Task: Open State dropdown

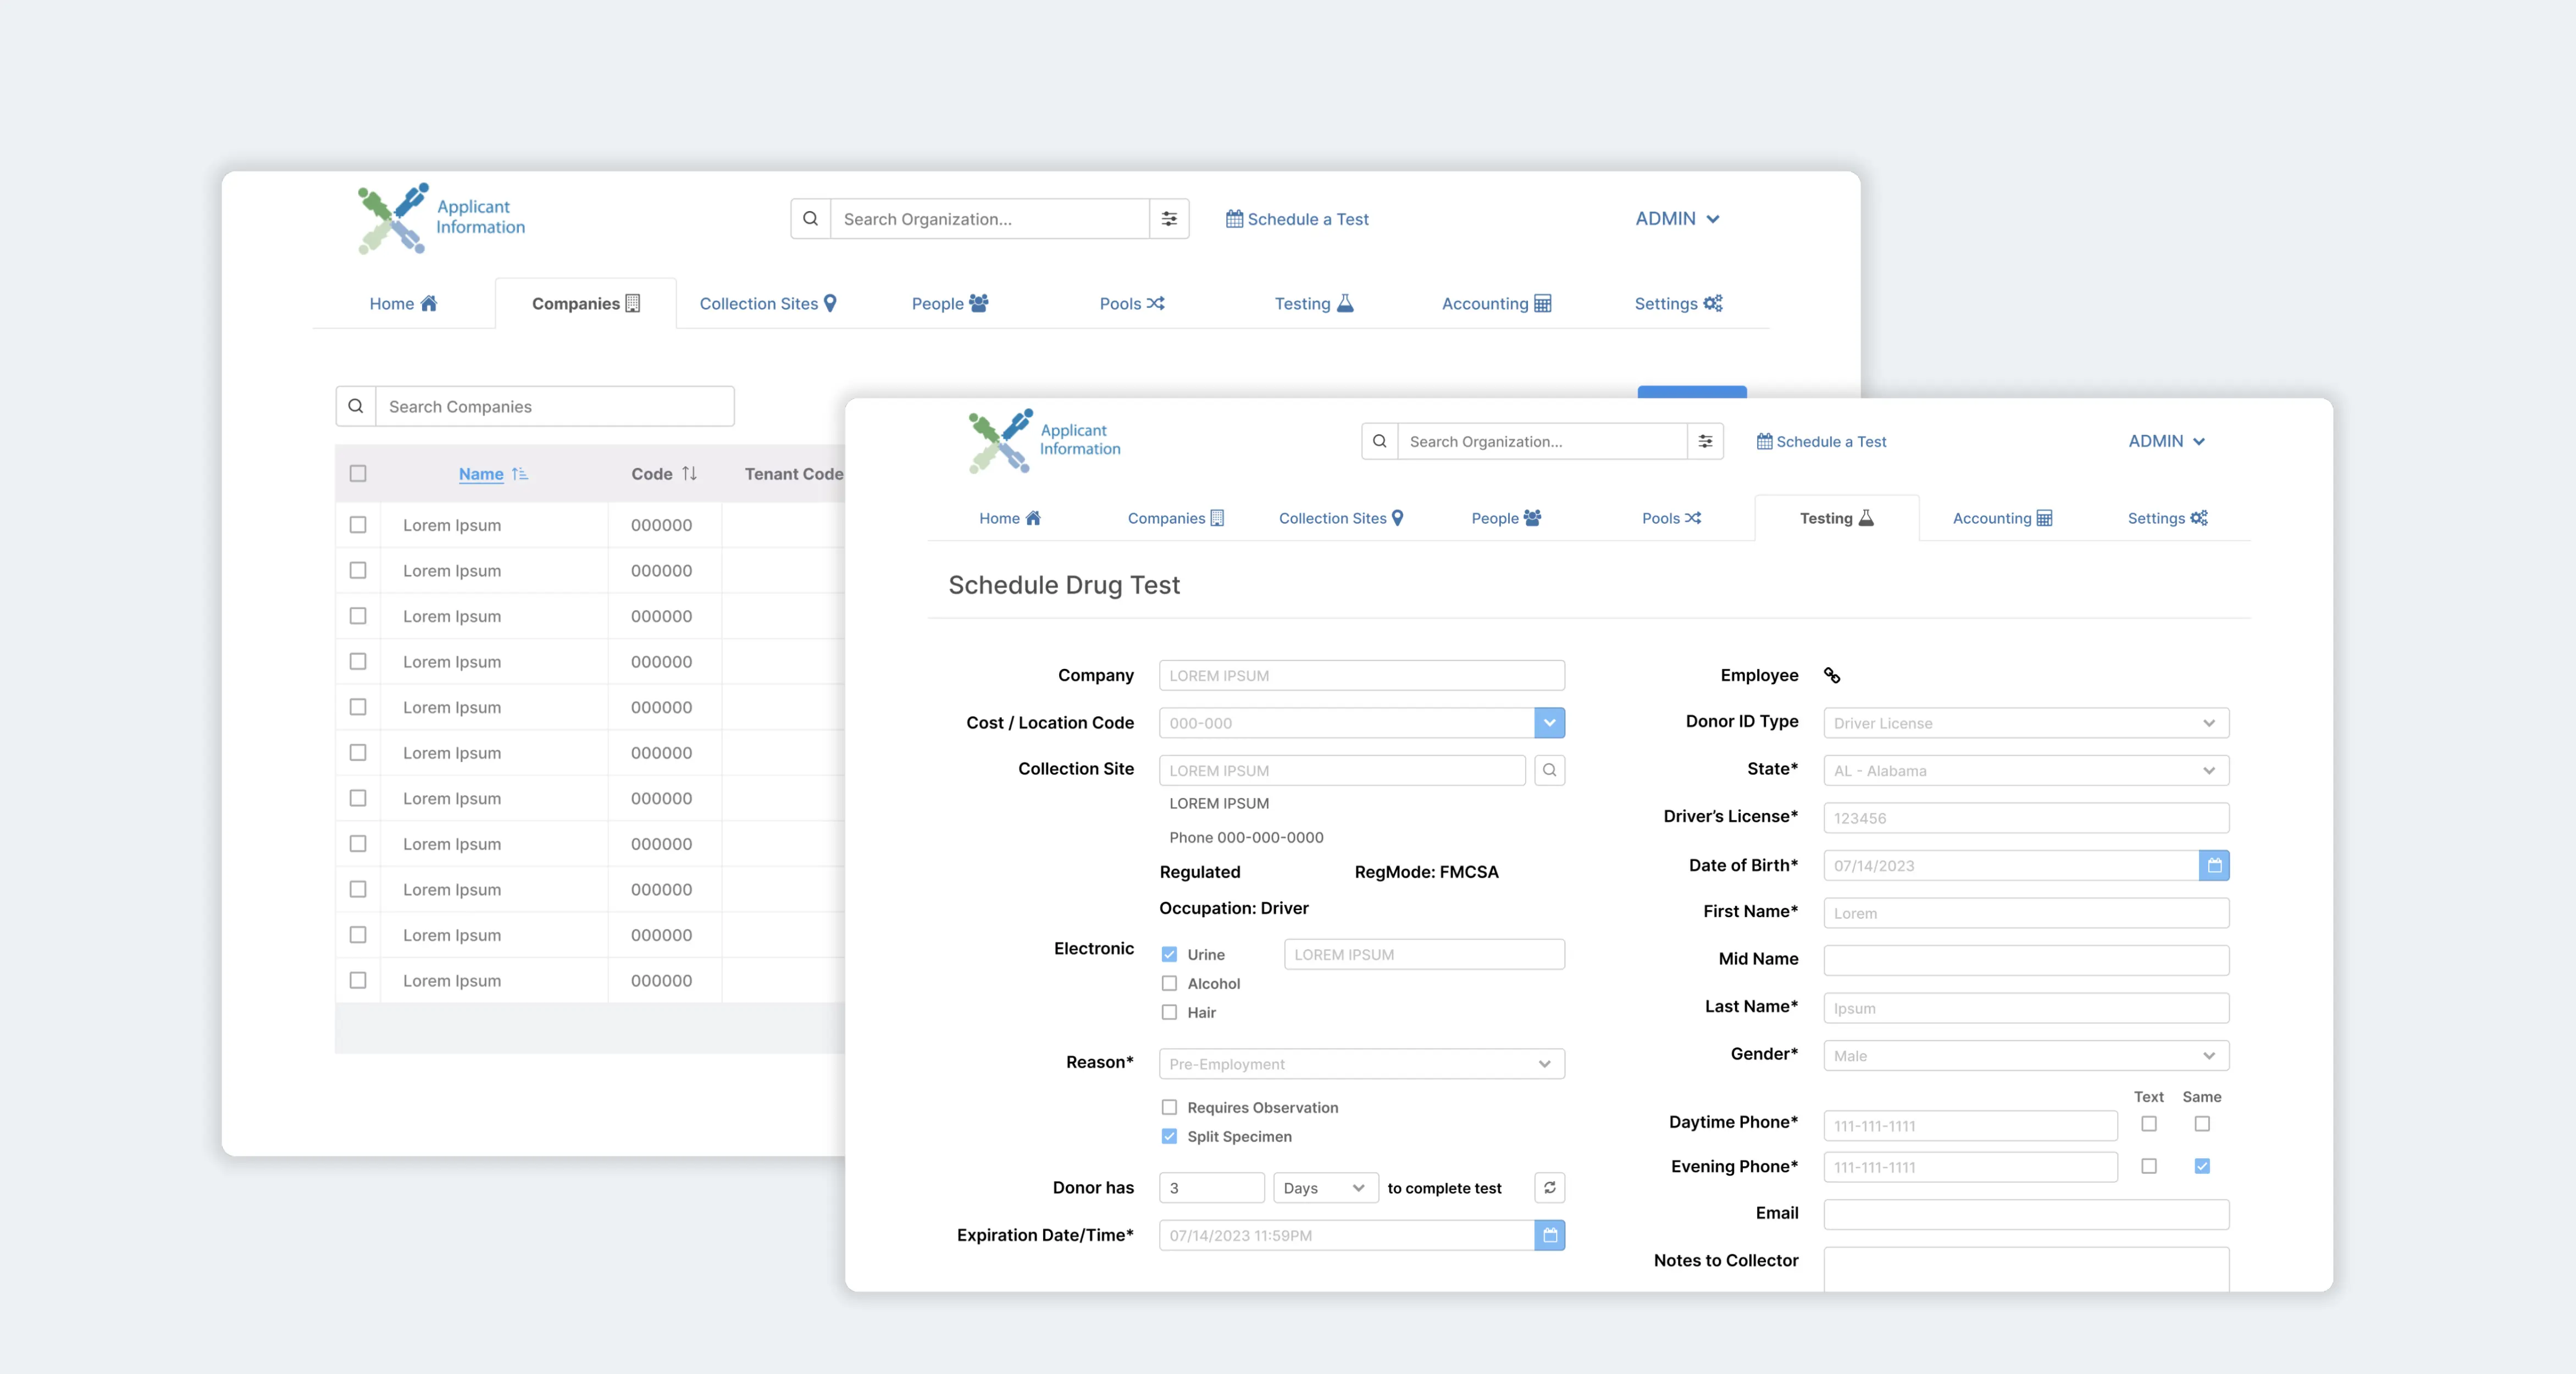Action: (x=2026, y=770)
